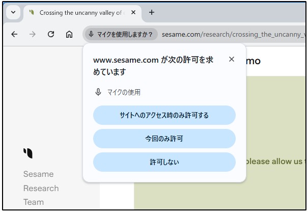This screenshot has height=212, width=308.
Task: Click the microphone icon beside マイクの使用
Action: click(x=98, y=92)
